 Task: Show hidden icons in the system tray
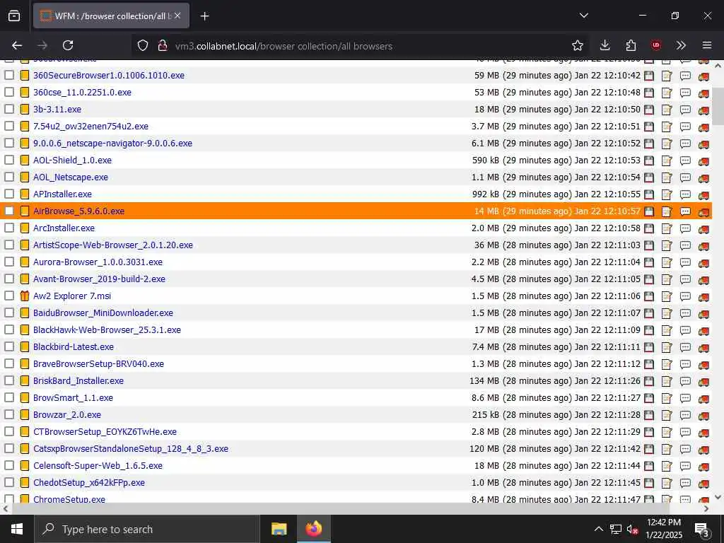coord(598,529)
